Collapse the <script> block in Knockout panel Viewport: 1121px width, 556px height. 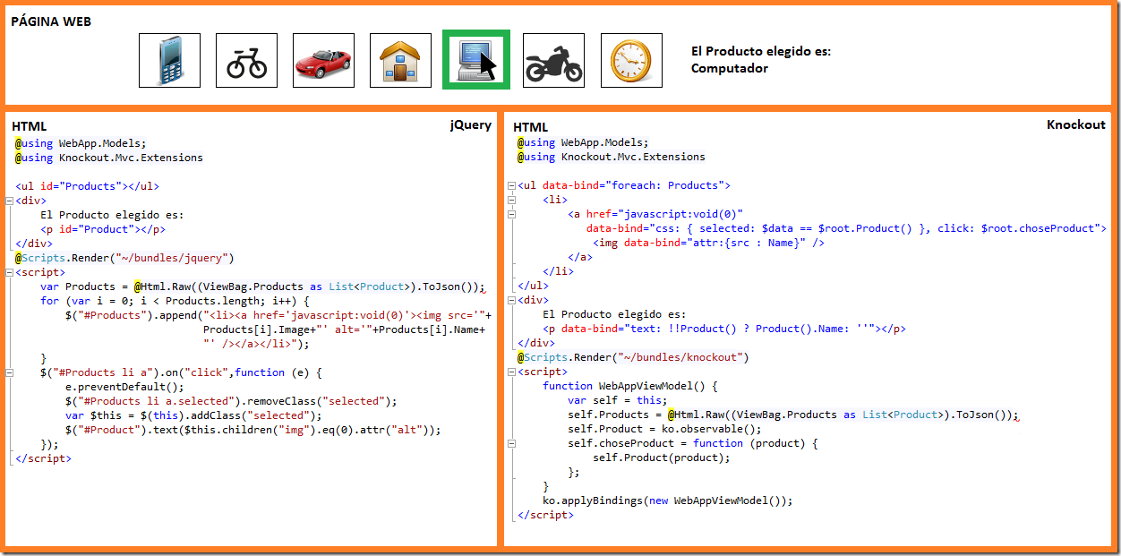click(511, 372)
